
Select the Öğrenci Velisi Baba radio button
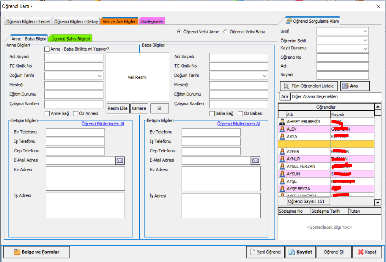point(225,32)
